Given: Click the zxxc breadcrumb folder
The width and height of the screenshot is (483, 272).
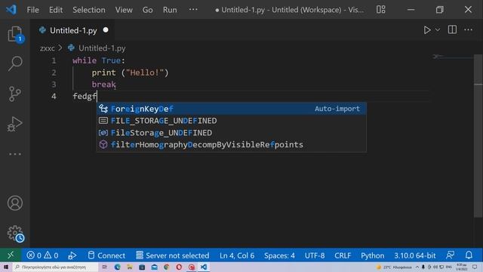Looking at the screenshot, I should (x=47, y=48).
